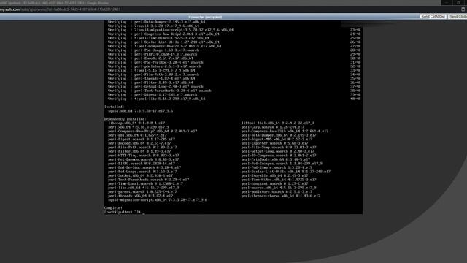Click perl-Pod-Escapes.noarch in the dependency list
This screenshot has width=467, height=263.
[282, 164]
